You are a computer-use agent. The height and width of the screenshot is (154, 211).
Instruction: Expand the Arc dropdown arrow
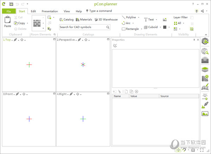click(x=133, y=23)
